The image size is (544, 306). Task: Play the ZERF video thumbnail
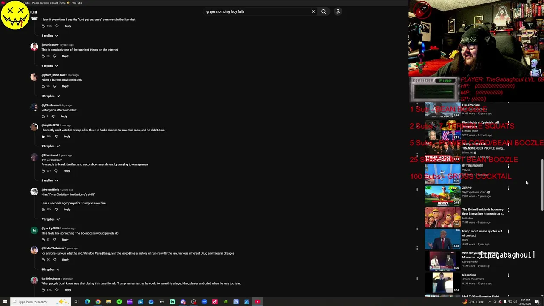(442, 195)
